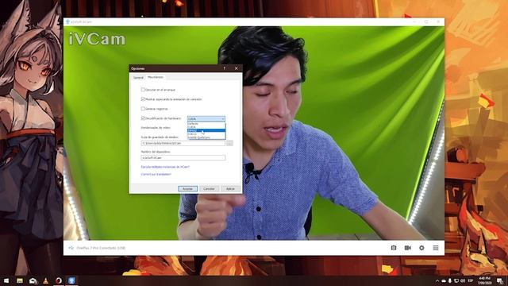This screenshot has width=508, height=286.
Task: Toggle 'Mostrar esperando la animación' checkbox
Action: tap(143, 99)
